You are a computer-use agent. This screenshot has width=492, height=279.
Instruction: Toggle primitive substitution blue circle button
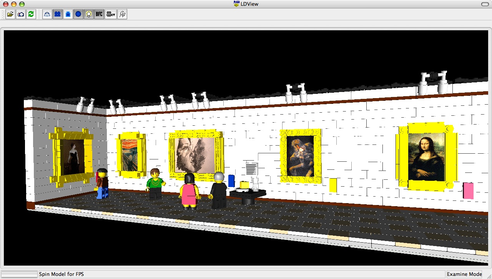coord(78,15)
